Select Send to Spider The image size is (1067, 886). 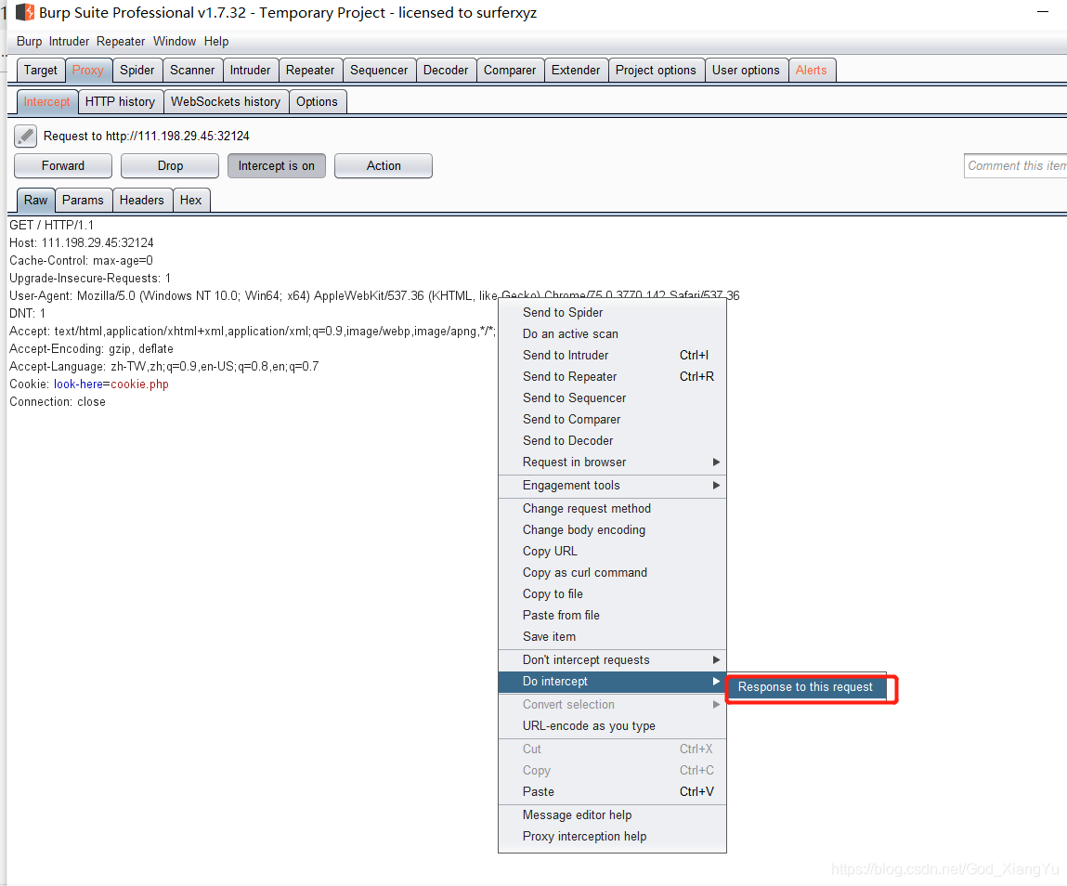click(x=613, y=312)
